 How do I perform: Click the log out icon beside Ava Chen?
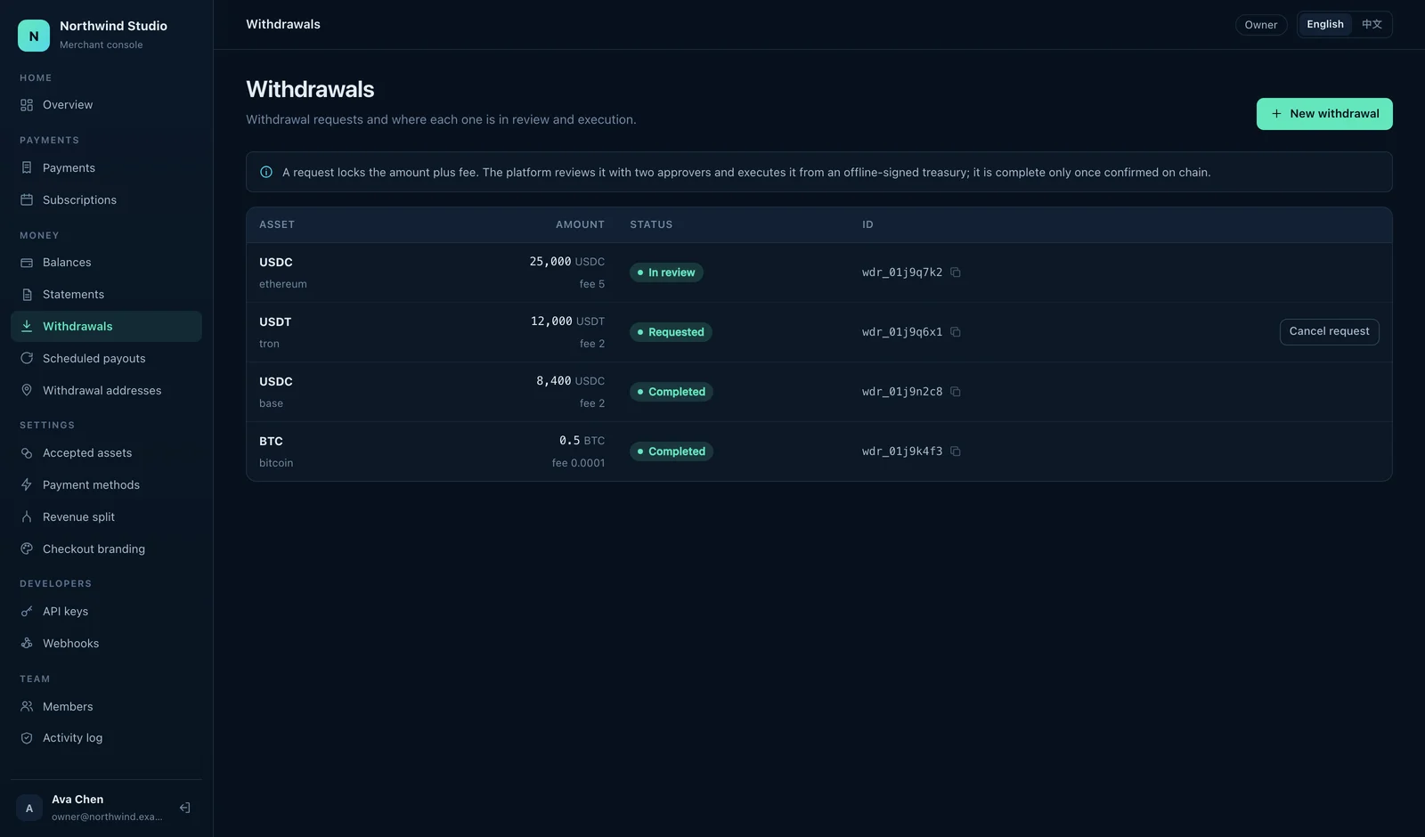(x=185, y=808)
